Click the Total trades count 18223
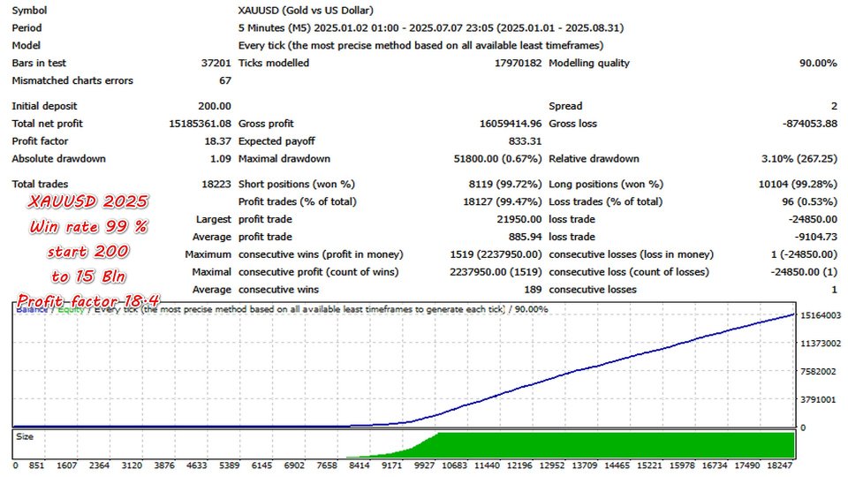 216,184
